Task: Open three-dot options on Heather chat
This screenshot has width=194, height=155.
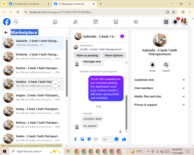Action: click(55, 84)
